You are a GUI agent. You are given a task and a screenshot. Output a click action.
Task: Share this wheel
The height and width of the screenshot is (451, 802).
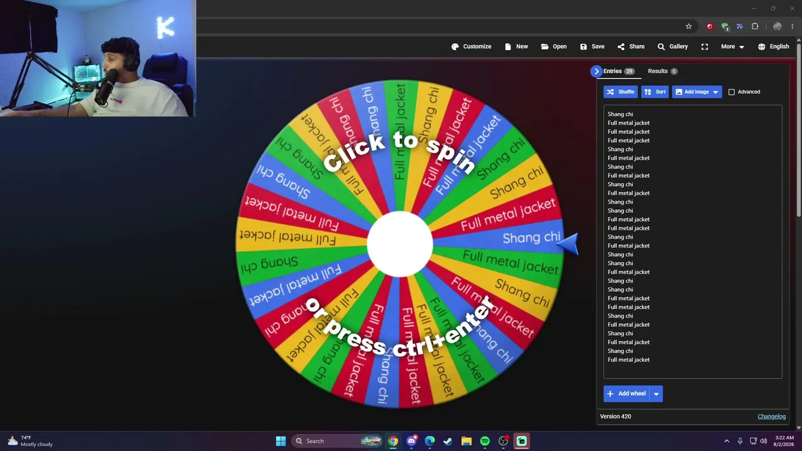pos(631,46)
